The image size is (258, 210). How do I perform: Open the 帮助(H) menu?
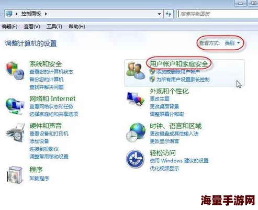(77, 27)
